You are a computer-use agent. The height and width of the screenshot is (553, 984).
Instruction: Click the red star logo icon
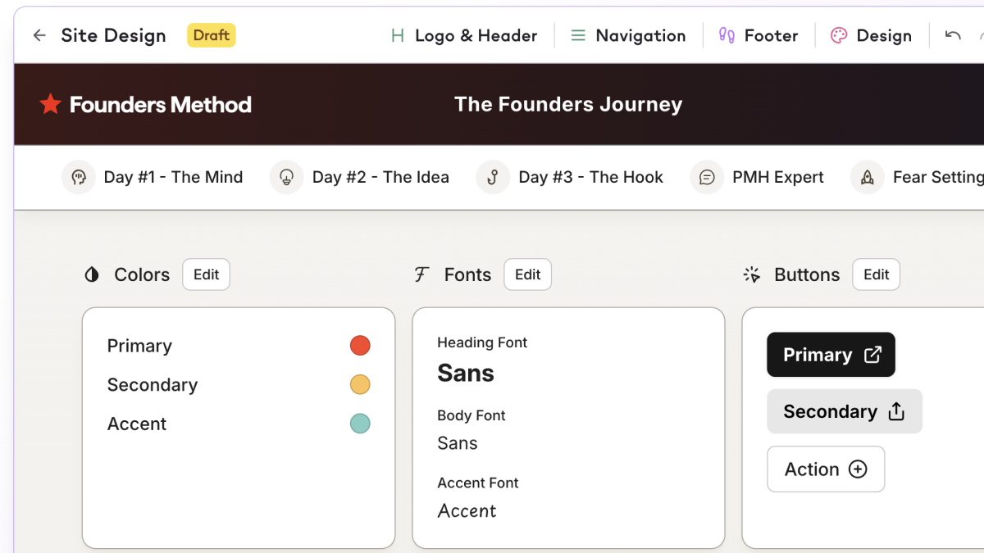(51, 104)
